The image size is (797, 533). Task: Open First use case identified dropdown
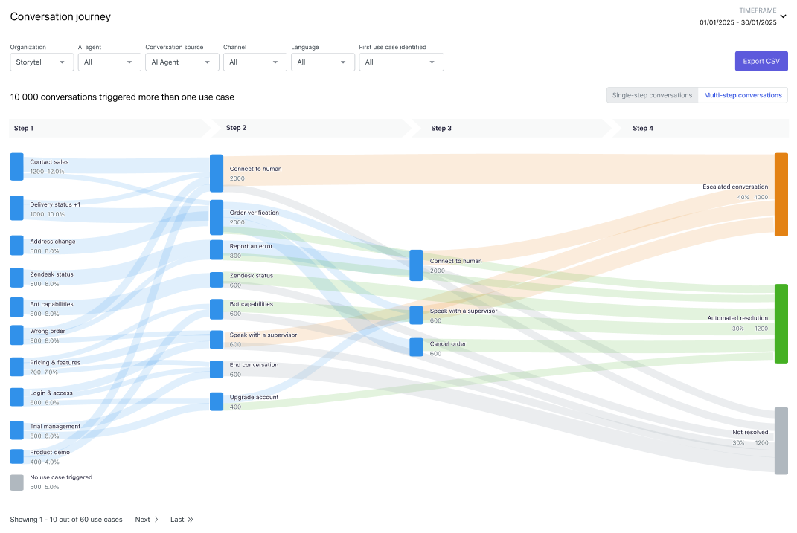click(401, 62)
